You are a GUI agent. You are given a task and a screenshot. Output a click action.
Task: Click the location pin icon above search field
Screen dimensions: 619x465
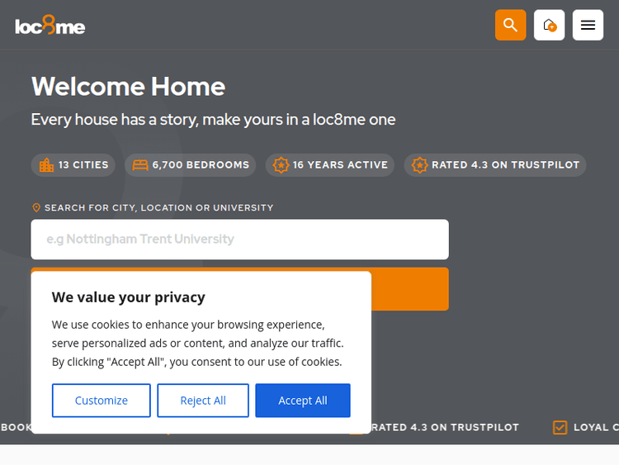pyautogui.click(x=36, y=208)
